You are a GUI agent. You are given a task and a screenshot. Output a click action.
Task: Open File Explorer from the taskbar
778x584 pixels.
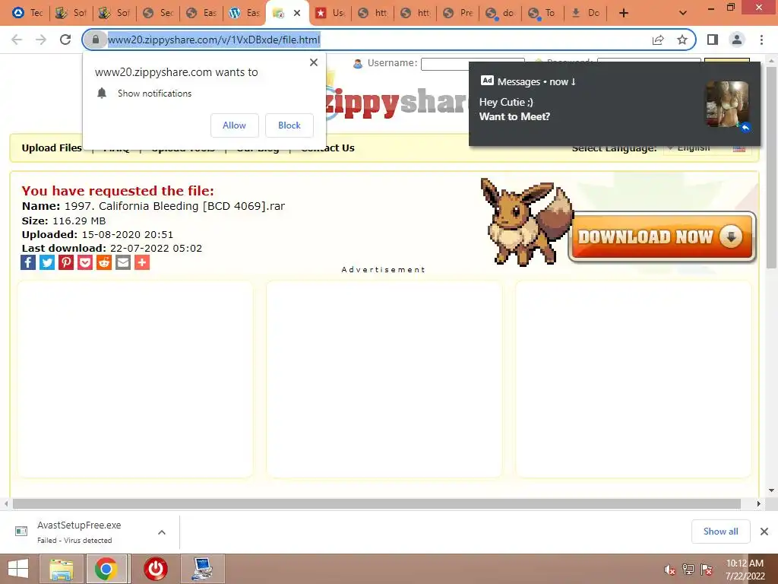[61, 569]
